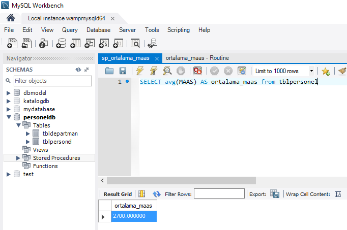Expand the mydatabase schema

[9, 109]
